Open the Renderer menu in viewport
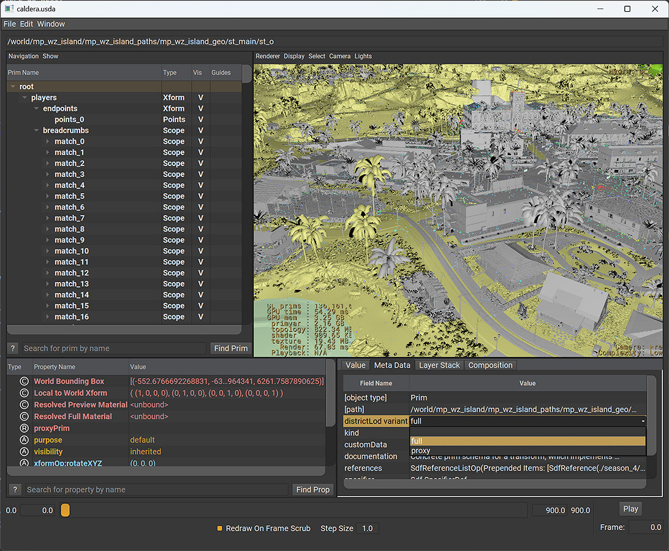 (x=268, y=56)
